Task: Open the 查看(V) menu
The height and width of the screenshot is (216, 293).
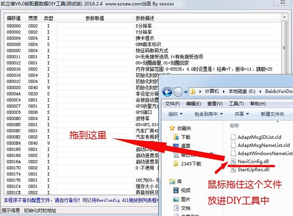Action: (215, 104)
